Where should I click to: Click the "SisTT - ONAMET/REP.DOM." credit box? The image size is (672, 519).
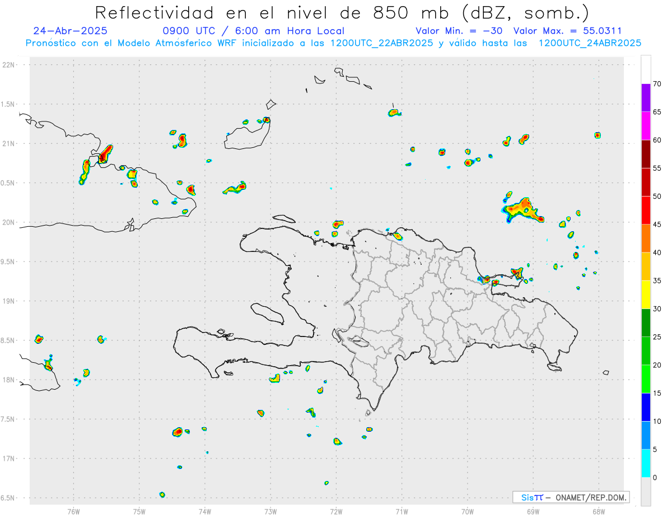click(x=571, y=497)
